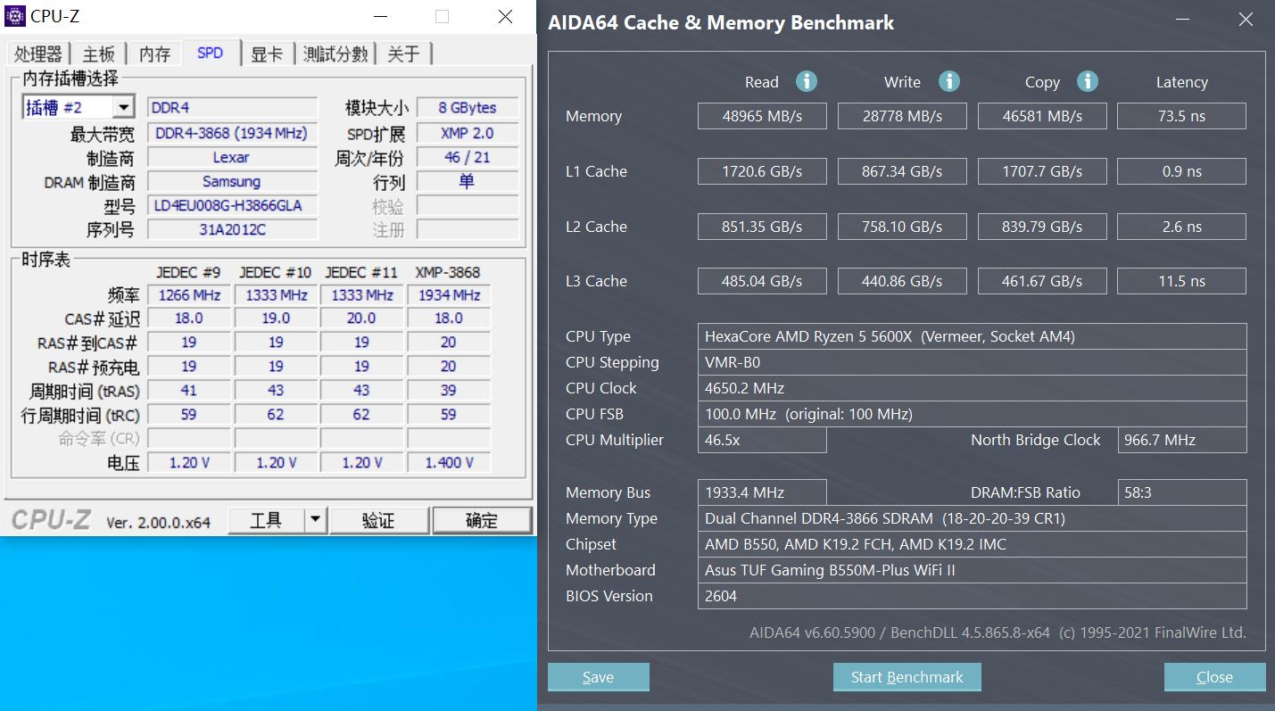
Task: Close the AIDA64 benchmark window via Close button
Action: point(1213,676)
